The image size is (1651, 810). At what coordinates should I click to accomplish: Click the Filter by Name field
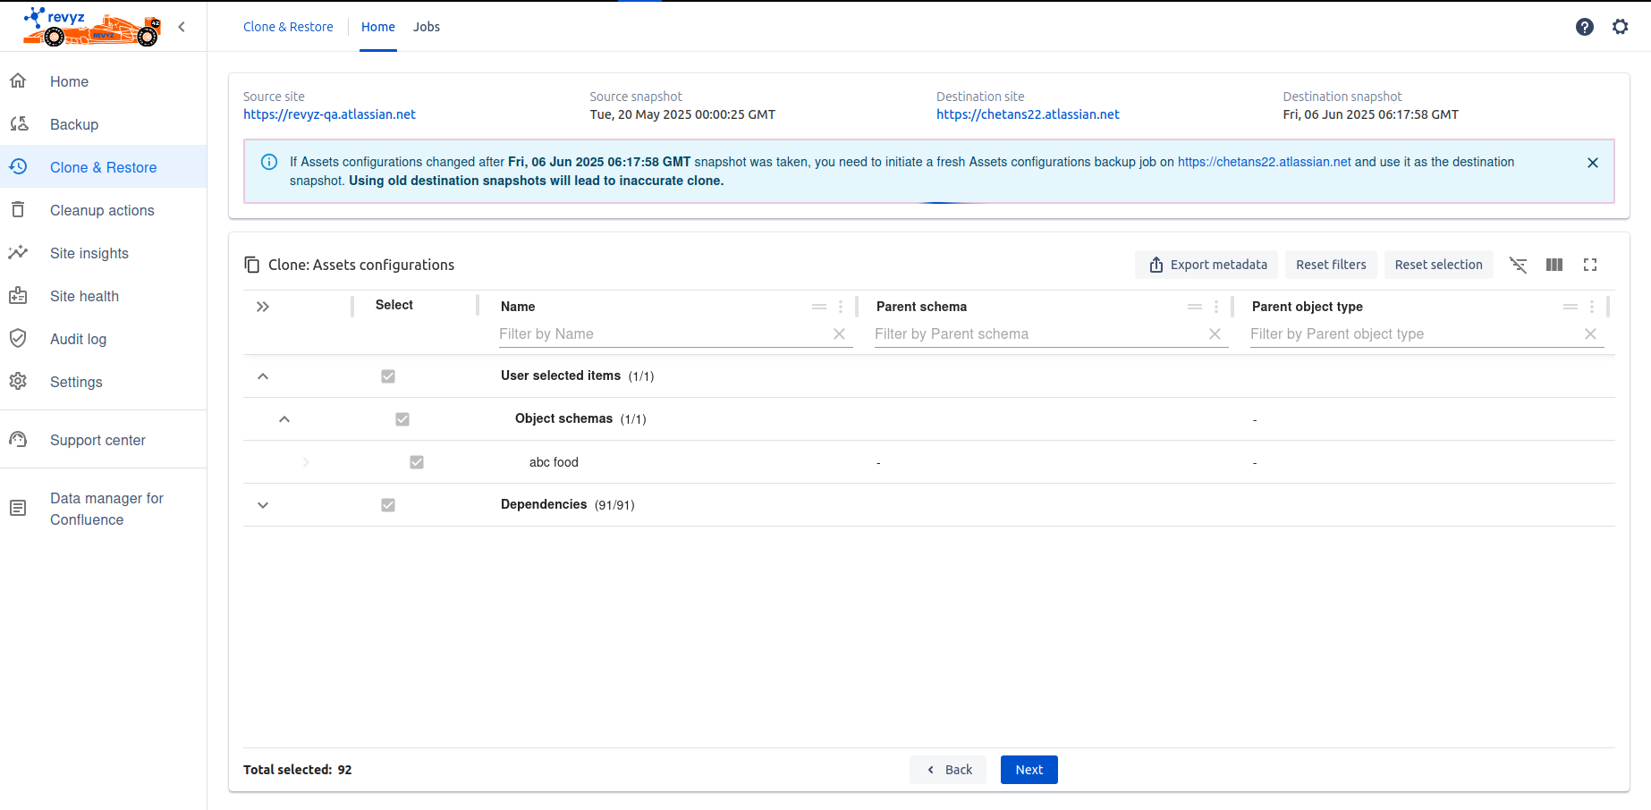(x=662, y=334)
